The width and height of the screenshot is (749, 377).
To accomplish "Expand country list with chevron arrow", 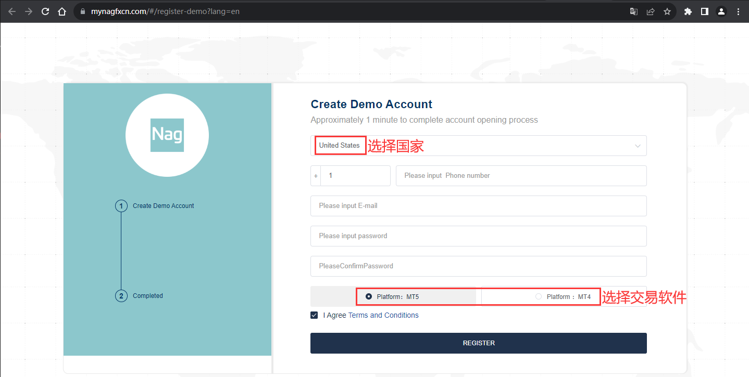I will pos(638,146).
